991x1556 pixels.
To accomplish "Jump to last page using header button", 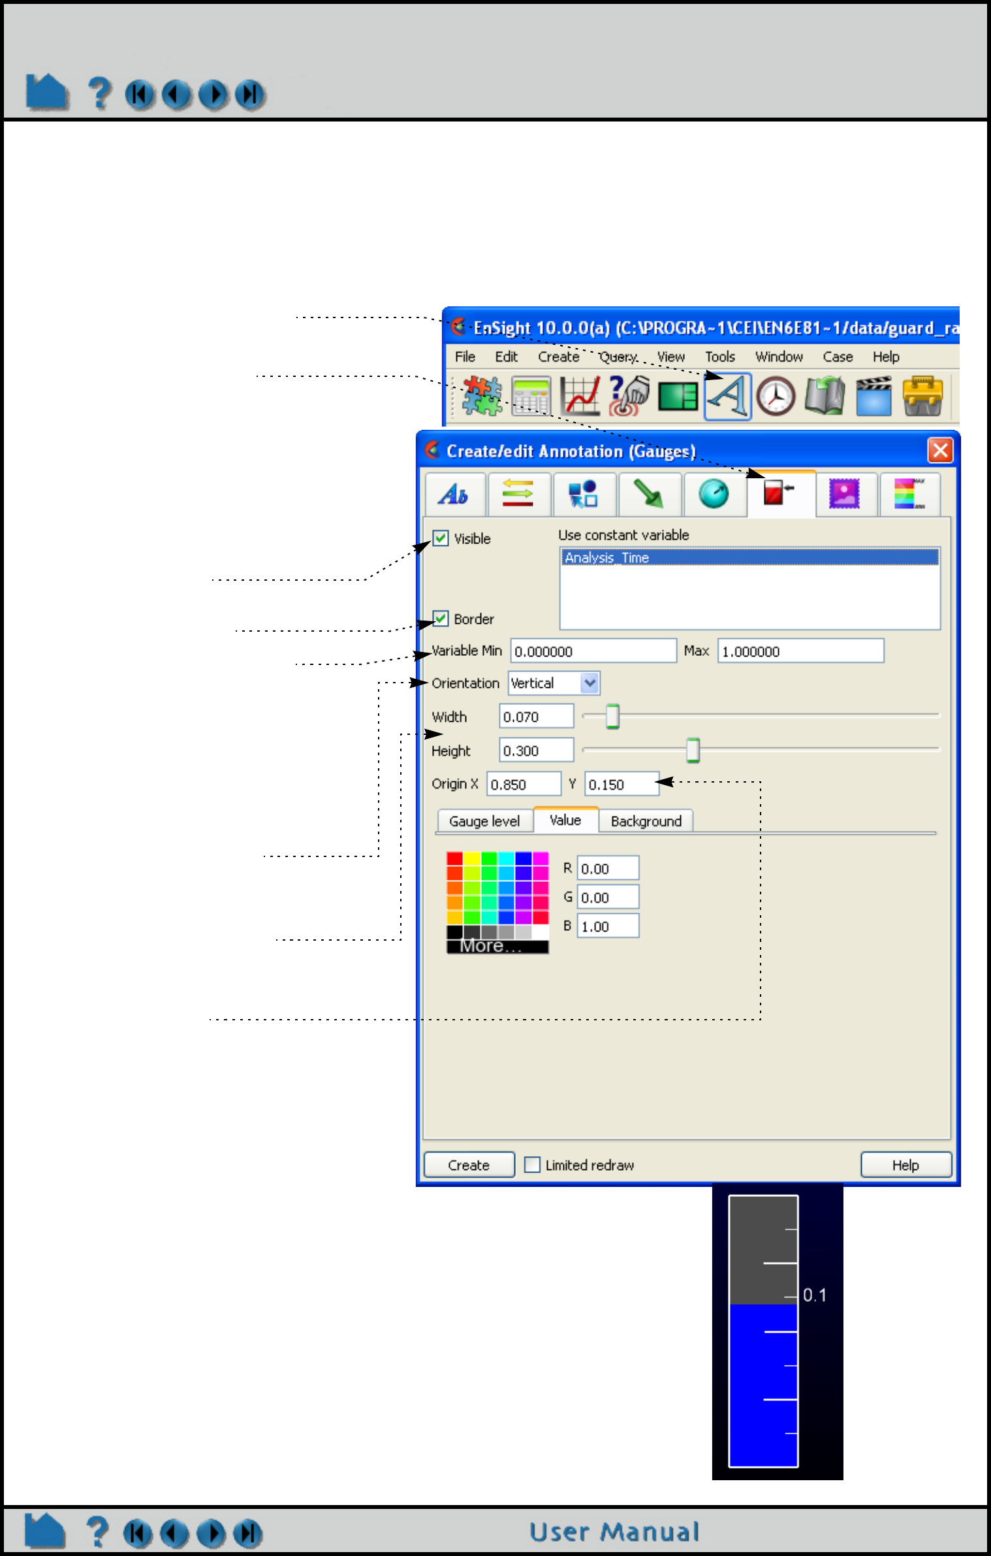I will pyautogui.click(x=250, y=95).
